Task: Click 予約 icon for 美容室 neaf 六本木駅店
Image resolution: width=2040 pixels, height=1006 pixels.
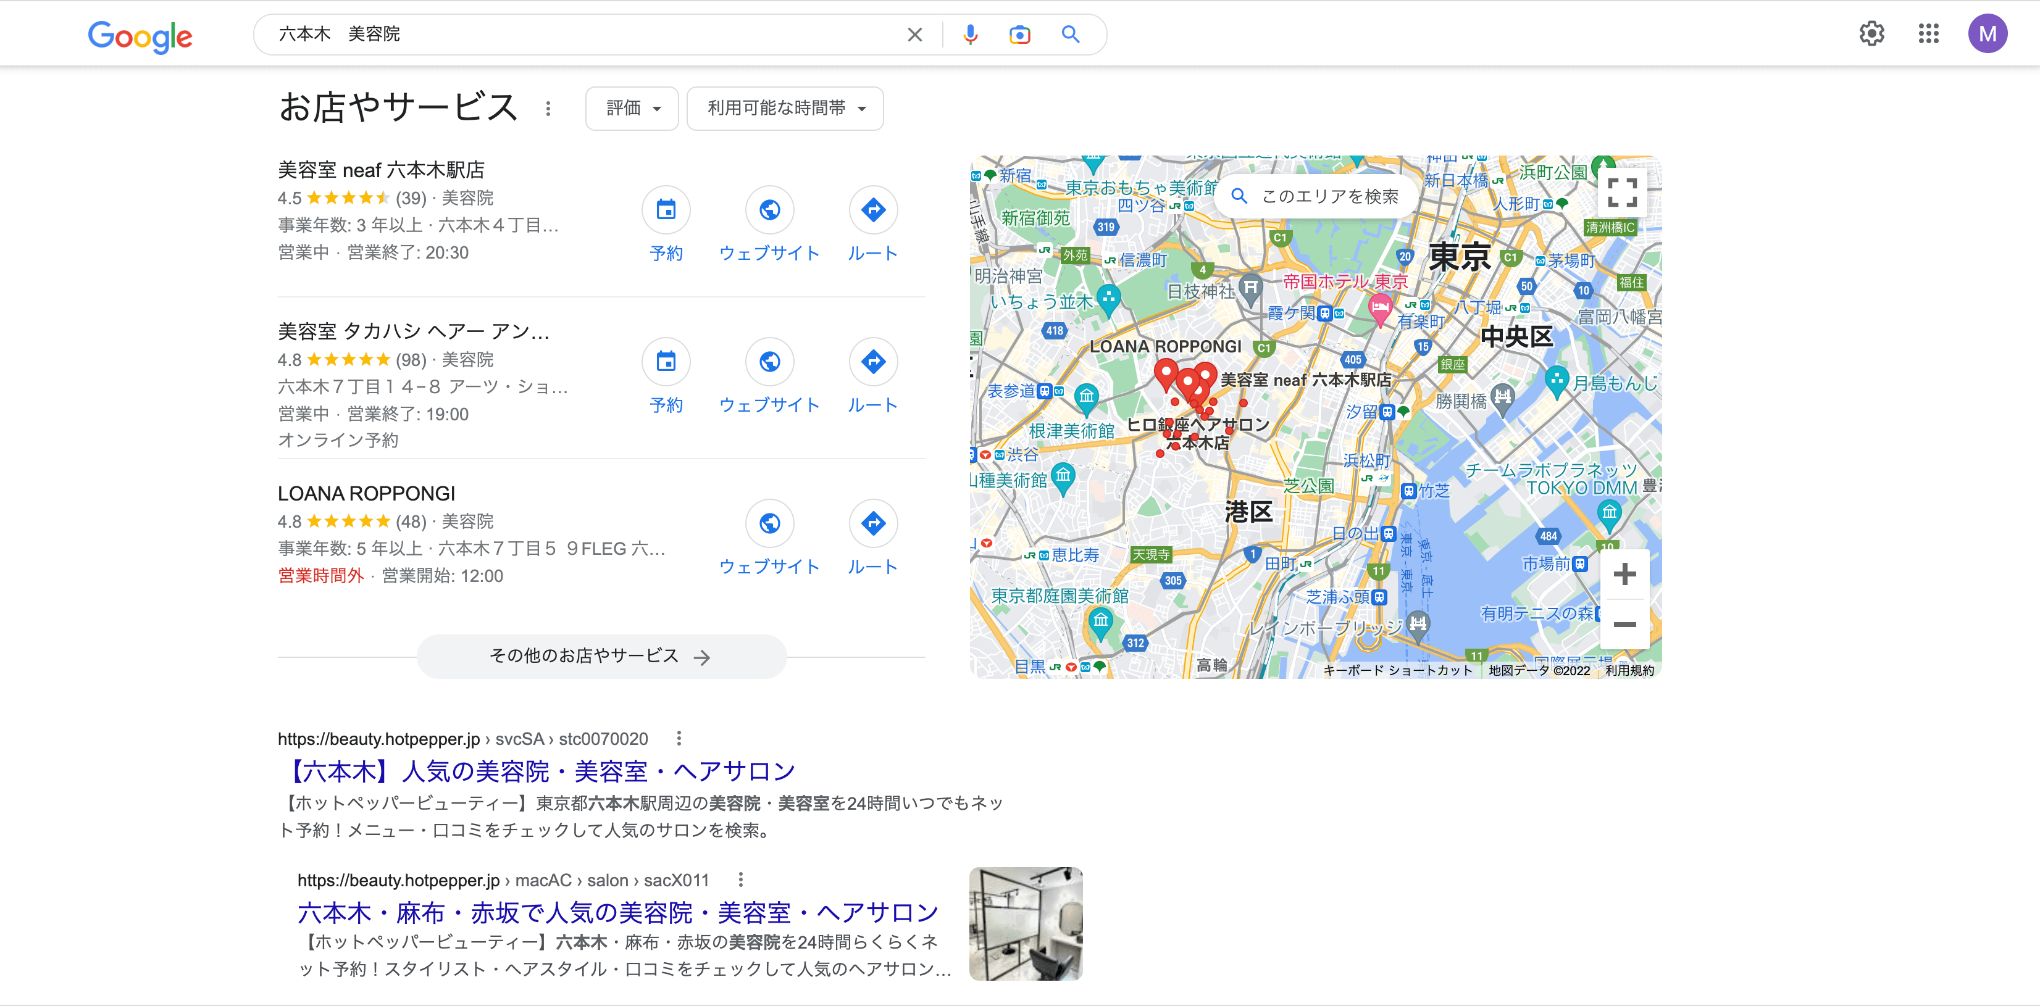Action: pos(666,210)
